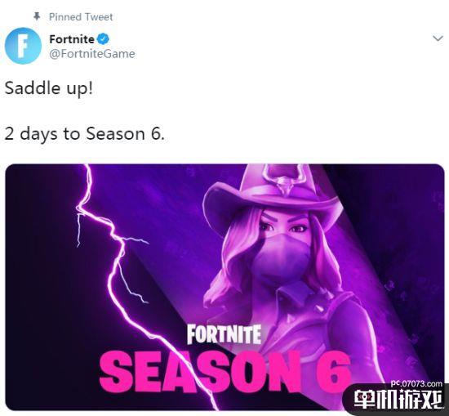Click the pin icon beside Pinned Tweet
The width and height of the screenshot is (449, 416).
37,16
